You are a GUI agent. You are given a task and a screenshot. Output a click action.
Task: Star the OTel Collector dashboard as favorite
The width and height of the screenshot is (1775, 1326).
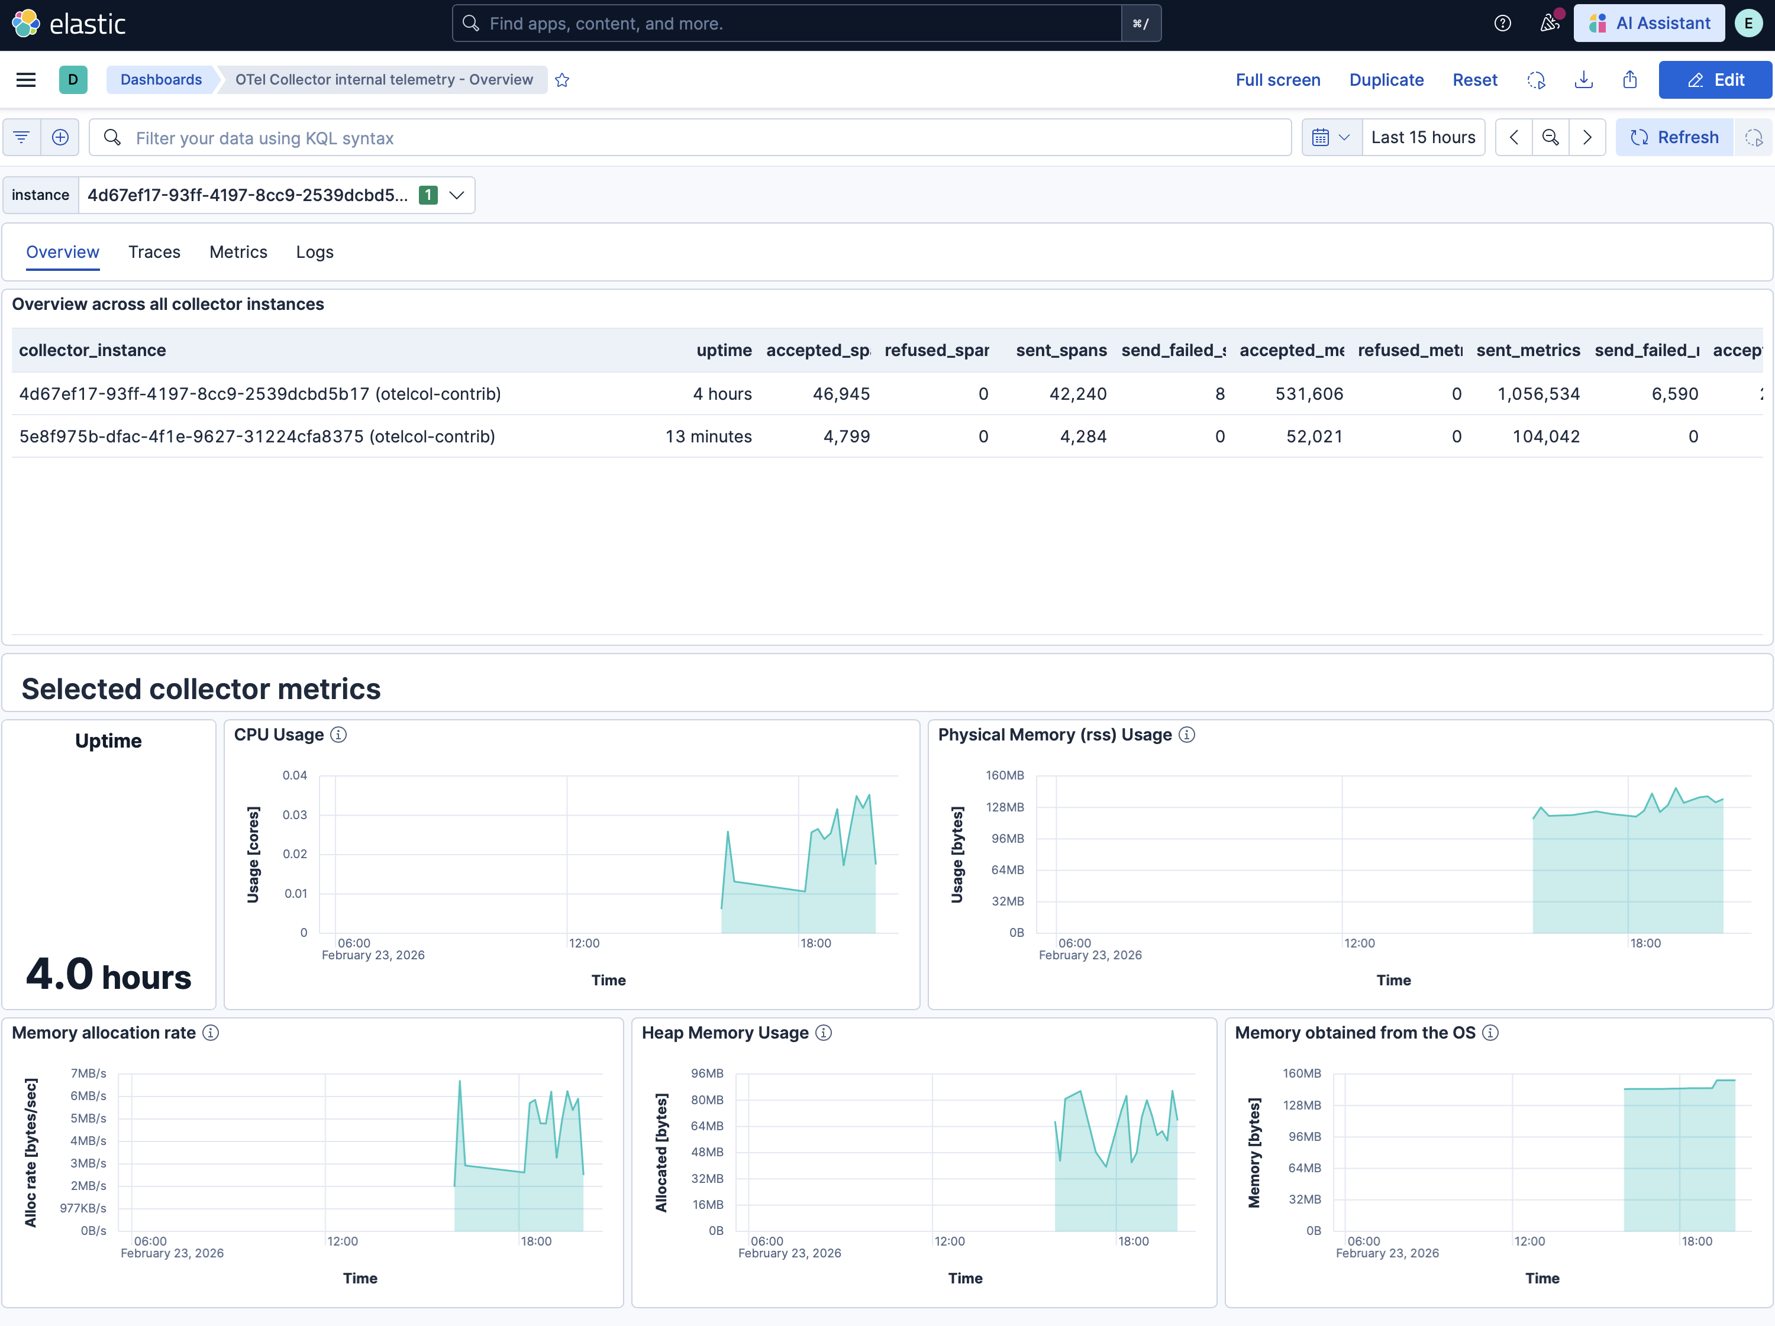pos(561,79)
